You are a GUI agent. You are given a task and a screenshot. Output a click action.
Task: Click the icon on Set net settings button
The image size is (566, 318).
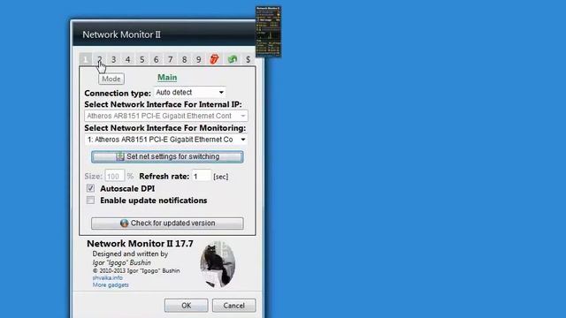120,156
